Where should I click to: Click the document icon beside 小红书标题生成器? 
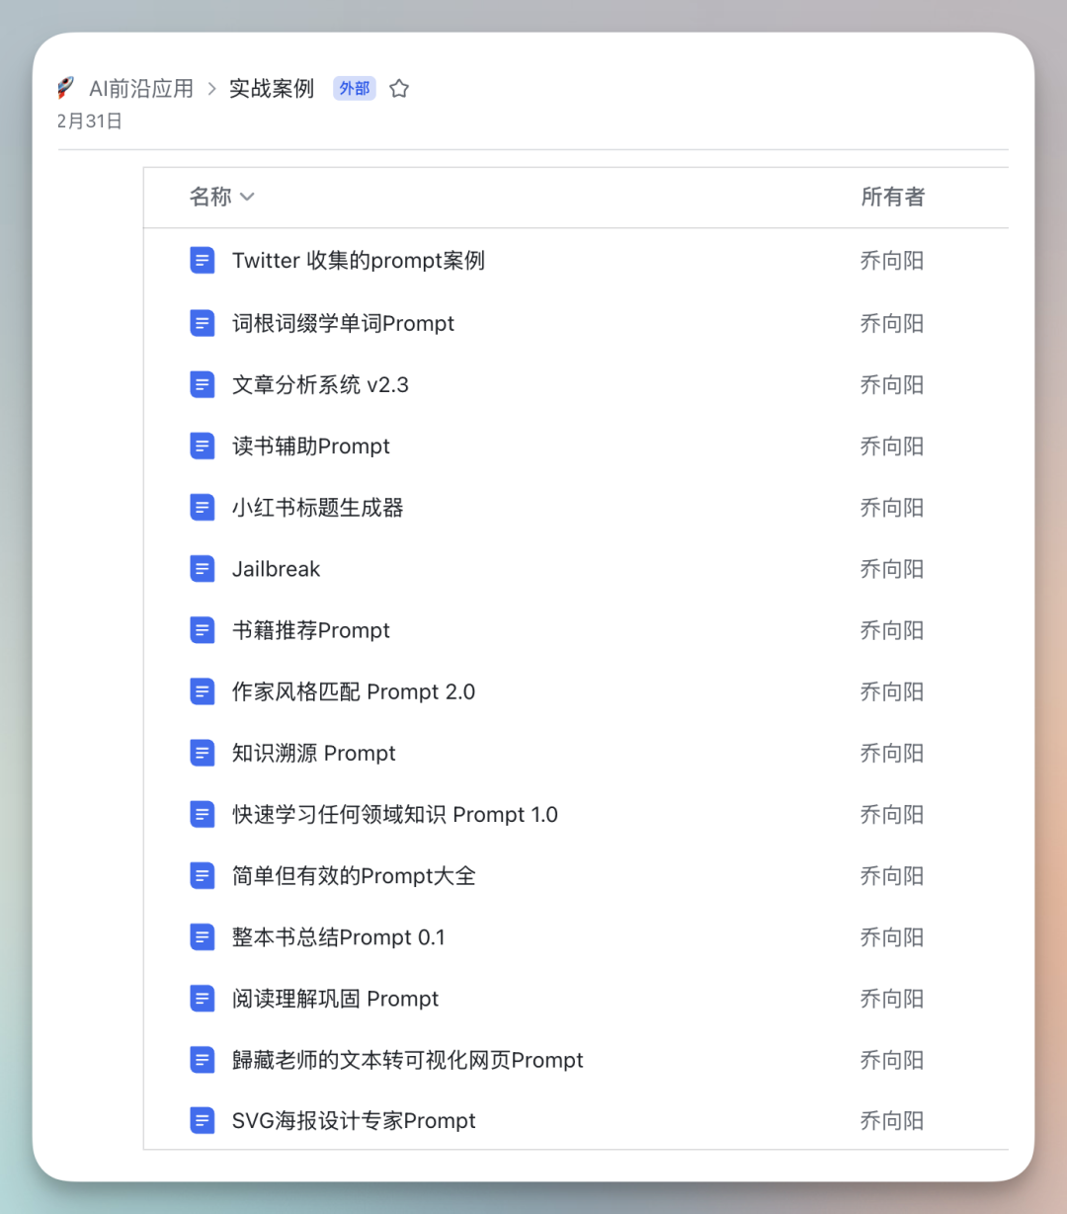coord(202,507)
